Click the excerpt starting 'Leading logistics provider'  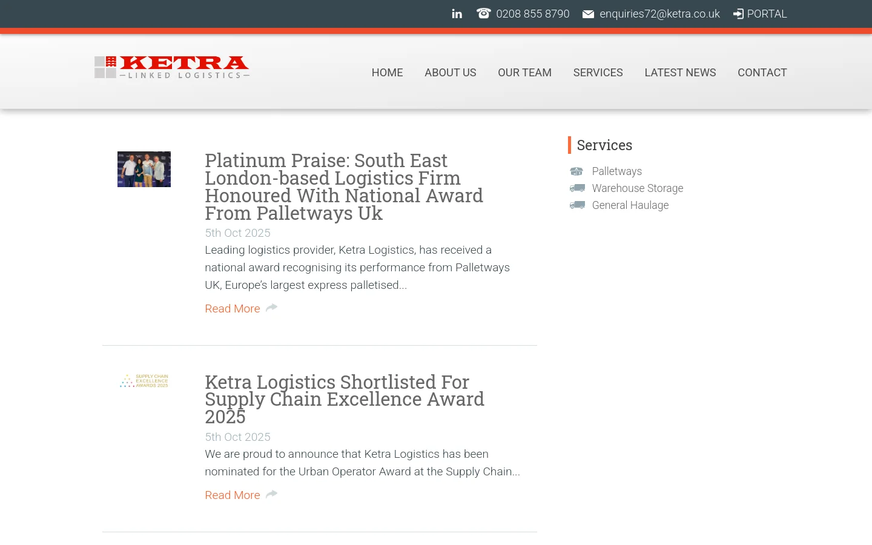(357, 268)
